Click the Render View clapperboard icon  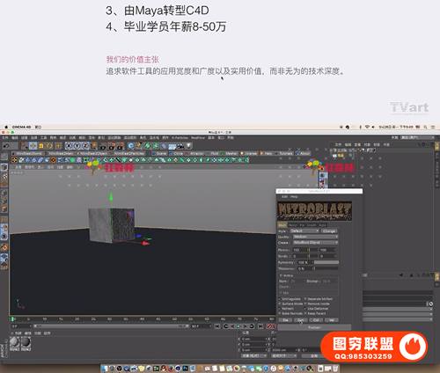103,146
